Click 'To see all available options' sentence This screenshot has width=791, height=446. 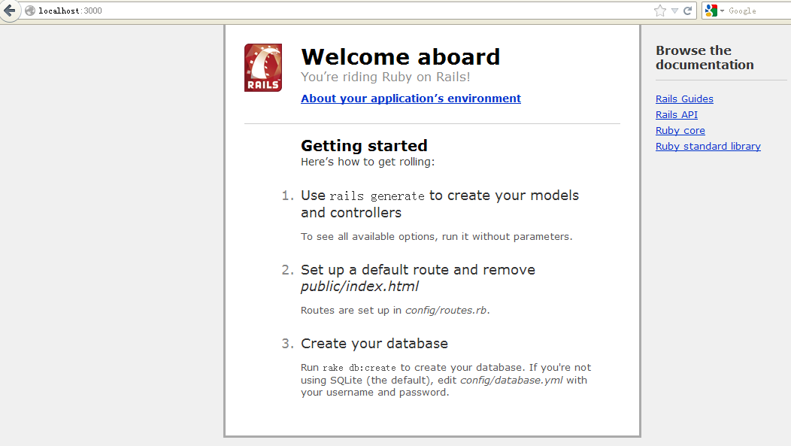436,236
